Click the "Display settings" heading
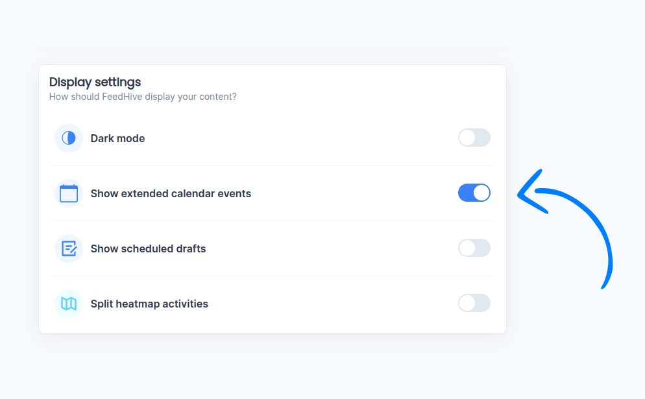This screenshot has width=645, height=399. pos(95,82)
